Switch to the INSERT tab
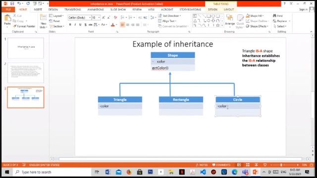 click(38, 9)
